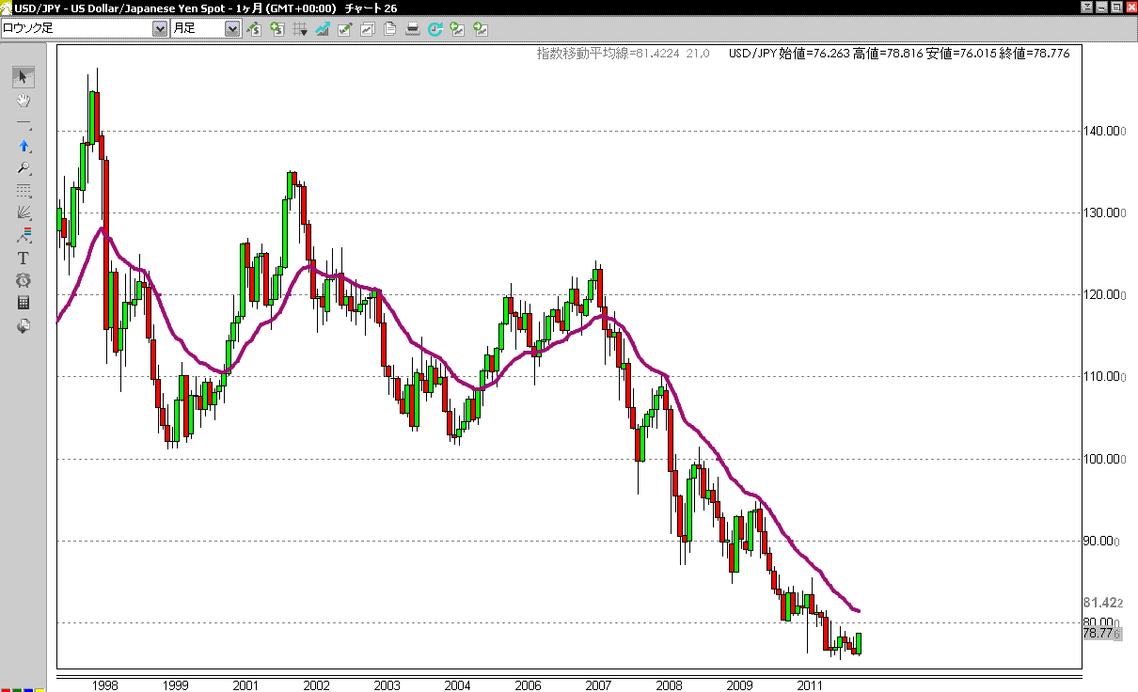
Task: Click the refresh clock toolbar icon
Action: click(435, 29)
